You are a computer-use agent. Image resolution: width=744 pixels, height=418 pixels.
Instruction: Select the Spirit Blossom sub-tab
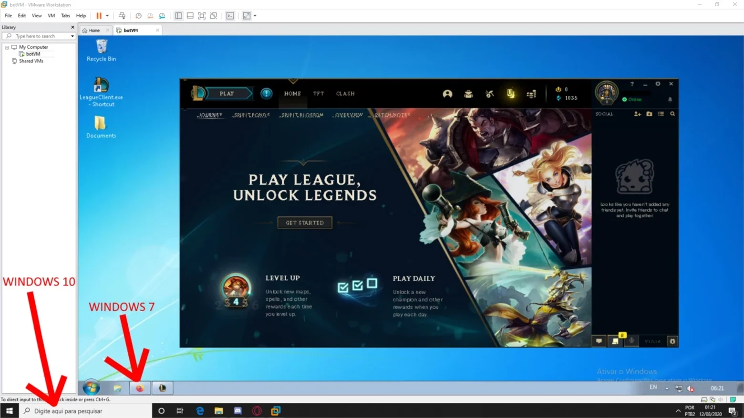coord(302,115)
